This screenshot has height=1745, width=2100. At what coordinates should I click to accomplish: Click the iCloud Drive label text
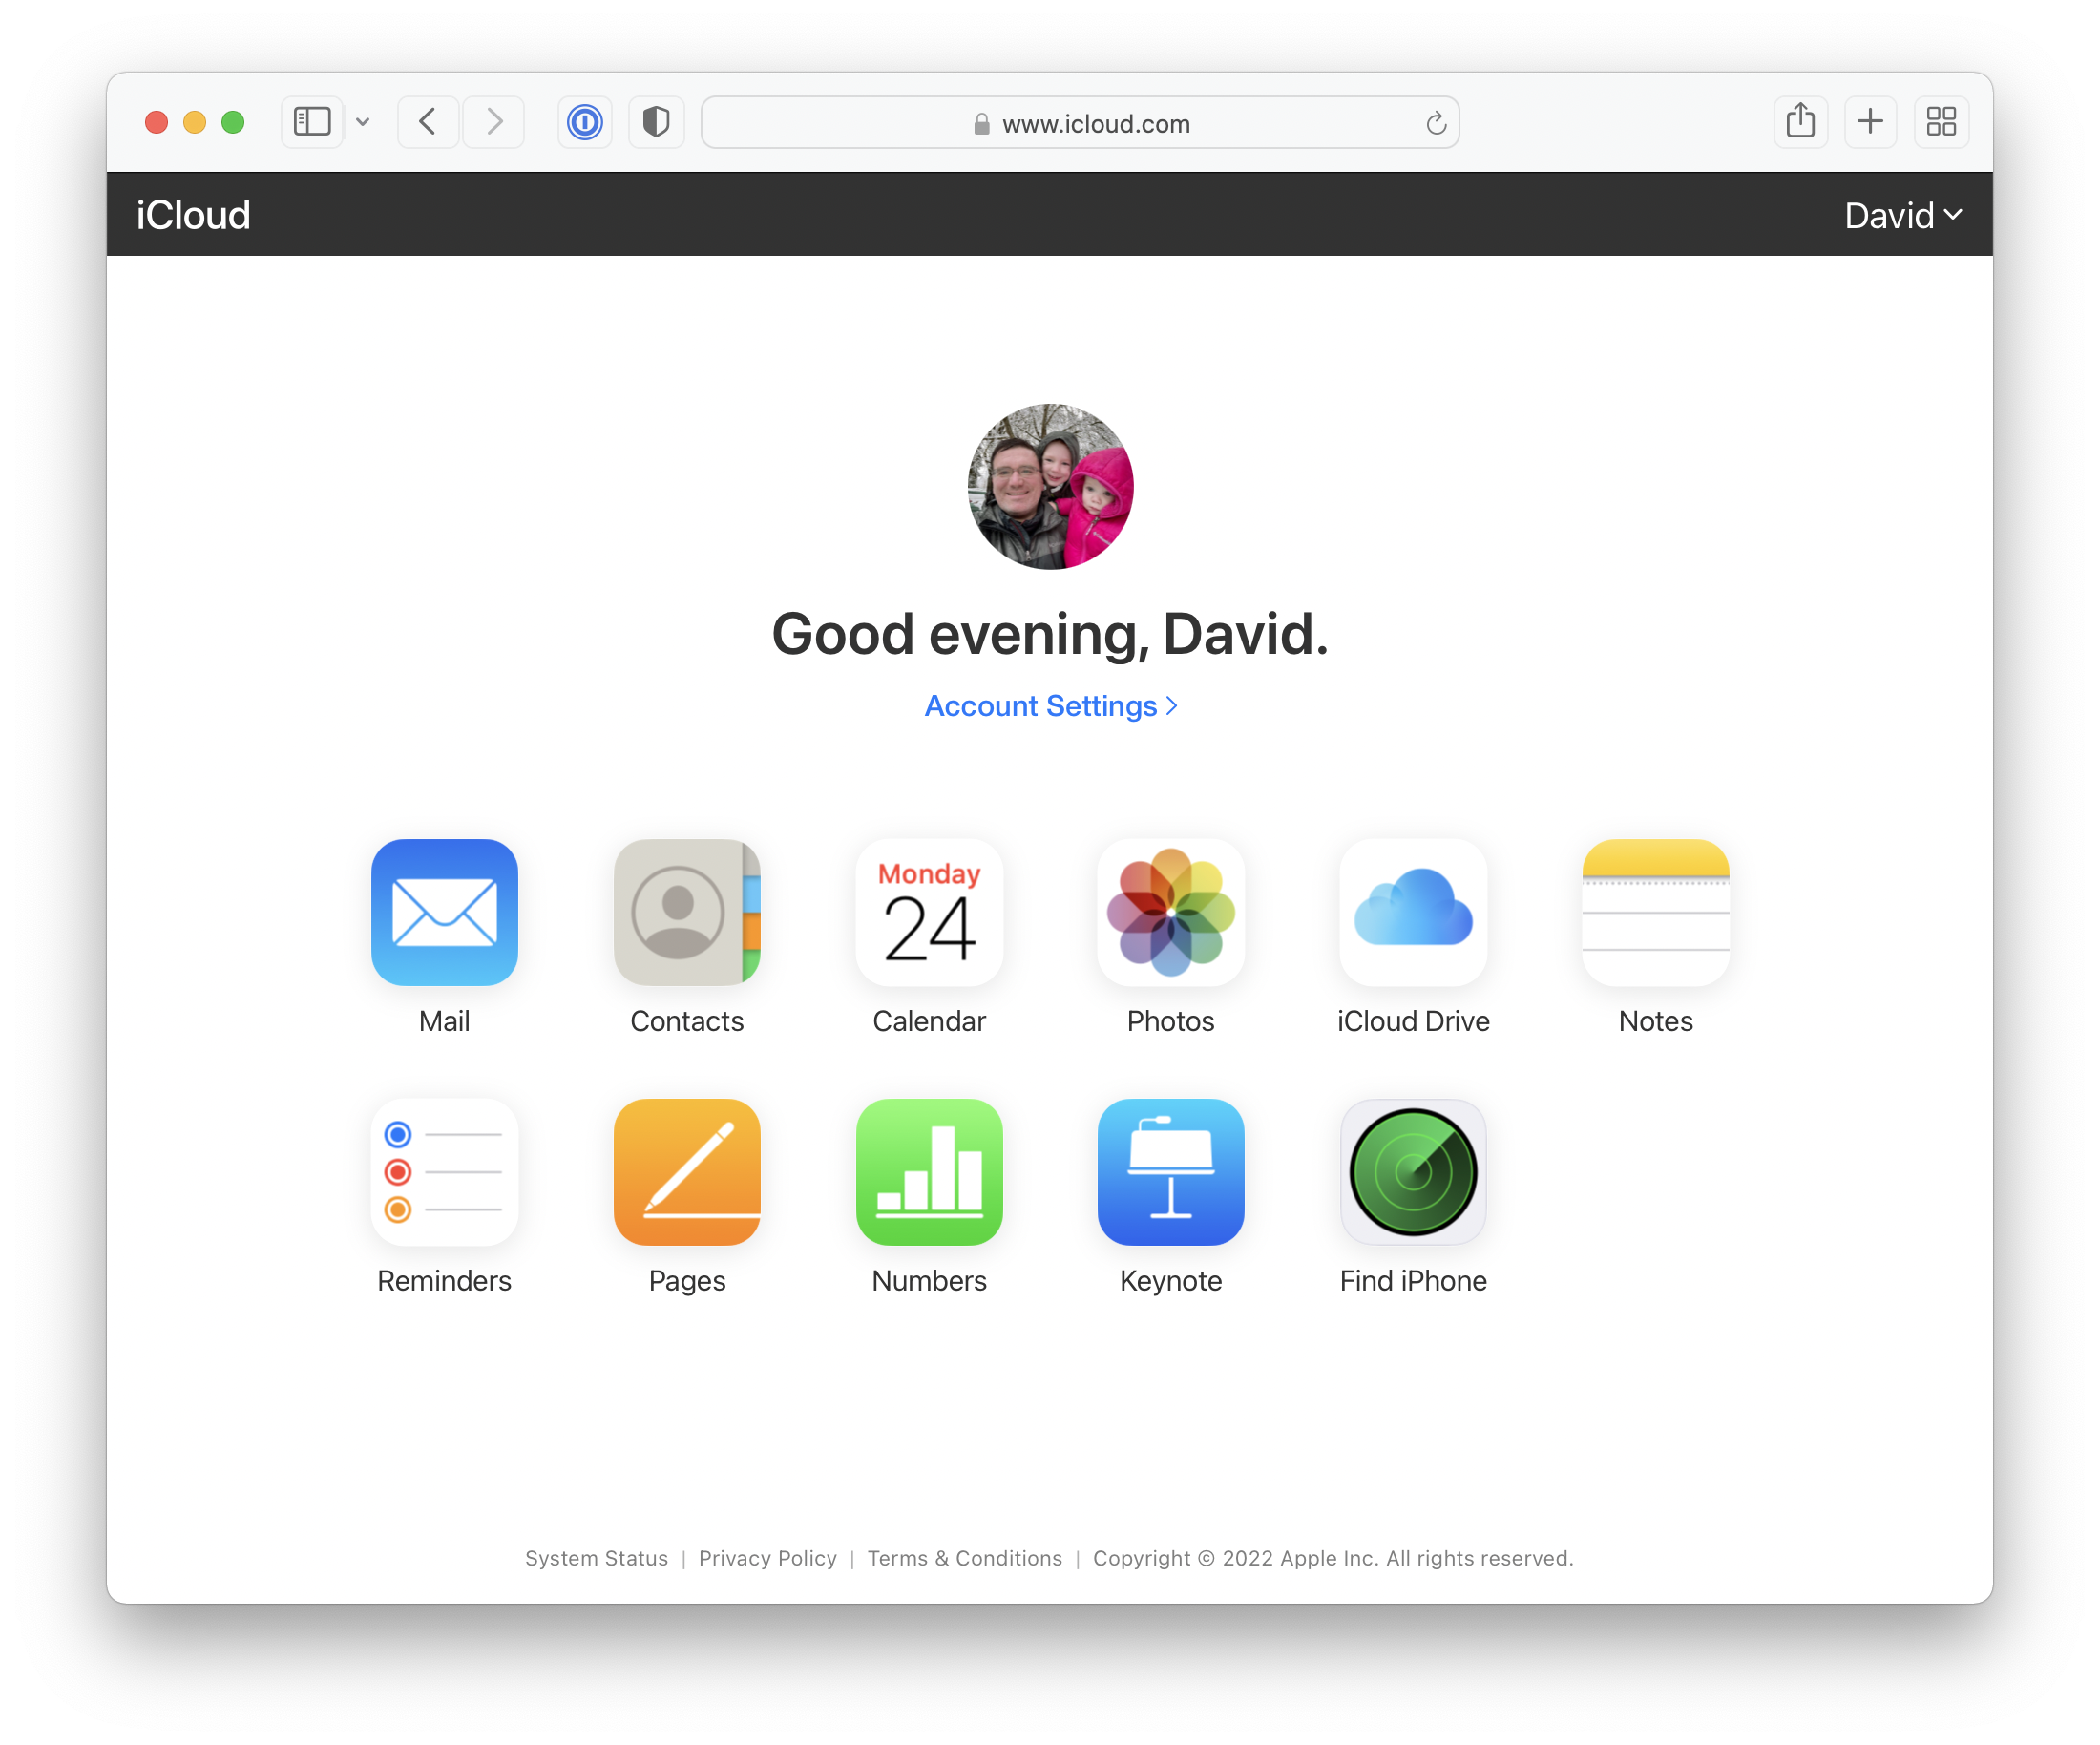click(1413, 1021)
